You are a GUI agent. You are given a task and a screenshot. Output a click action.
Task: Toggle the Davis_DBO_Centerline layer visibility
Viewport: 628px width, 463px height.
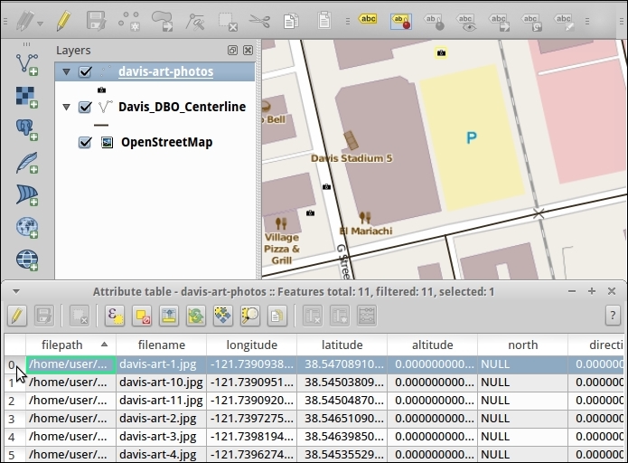point(85,108)
